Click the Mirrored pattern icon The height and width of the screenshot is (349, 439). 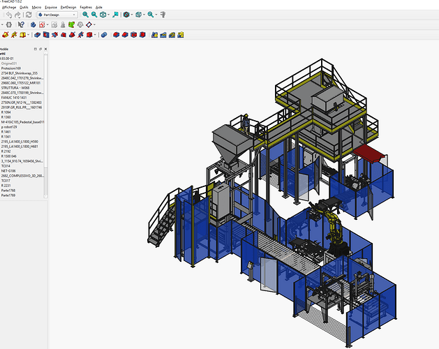click(x=154, y=35)
